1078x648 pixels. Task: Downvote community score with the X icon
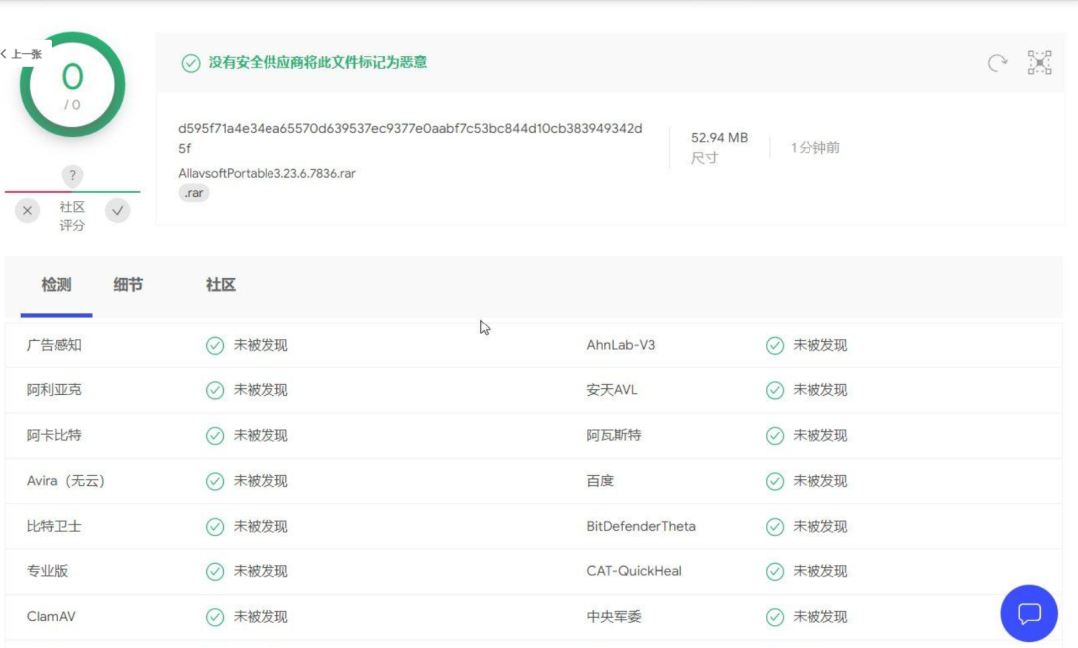pyautogui.click(x=27, y=211)
